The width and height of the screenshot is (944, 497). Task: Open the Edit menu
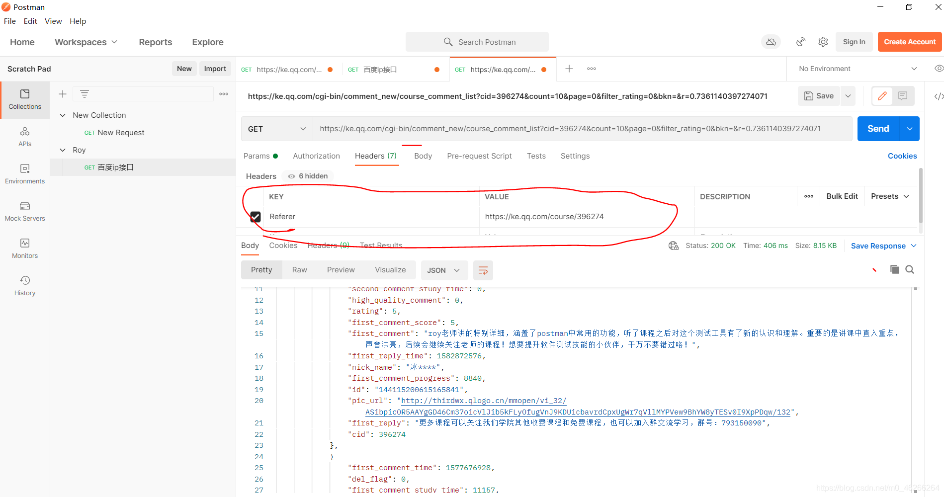(x=30, y=21)
